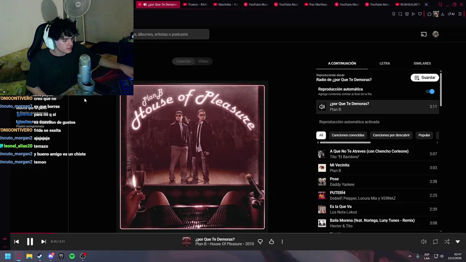The height and width of the screenshot is (262, 466).
Task: Click the House of Pleasure album artwork
Action: point(192,157)
